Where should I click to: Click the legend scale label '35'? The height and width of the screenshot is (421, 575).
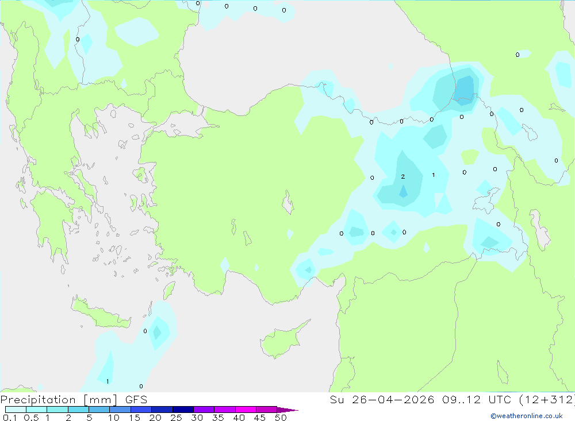(218, 418)
